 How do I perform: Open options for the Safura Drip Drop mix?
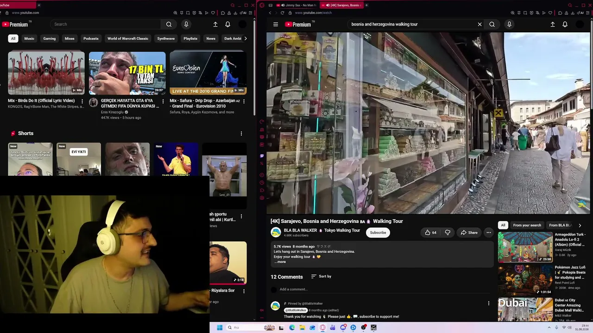tap(244, 101)
